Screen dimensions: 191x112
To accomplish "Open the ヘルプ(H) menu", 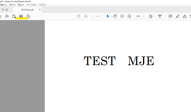I will (42, 5).
